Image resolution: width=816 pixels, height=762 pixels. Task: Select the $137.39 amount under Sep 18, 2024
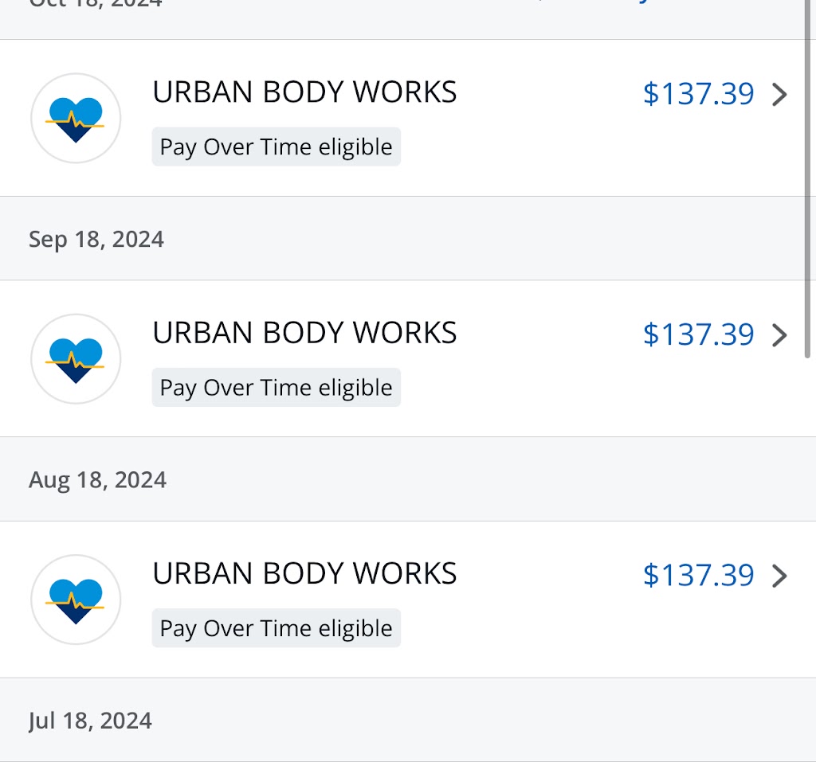(698, 334)
